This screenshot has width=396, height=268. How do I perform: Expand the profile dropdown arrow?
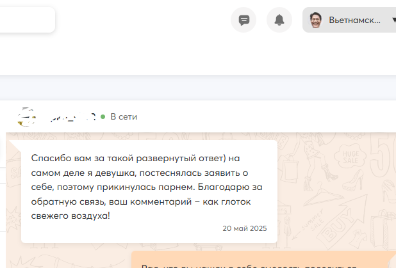394,20
